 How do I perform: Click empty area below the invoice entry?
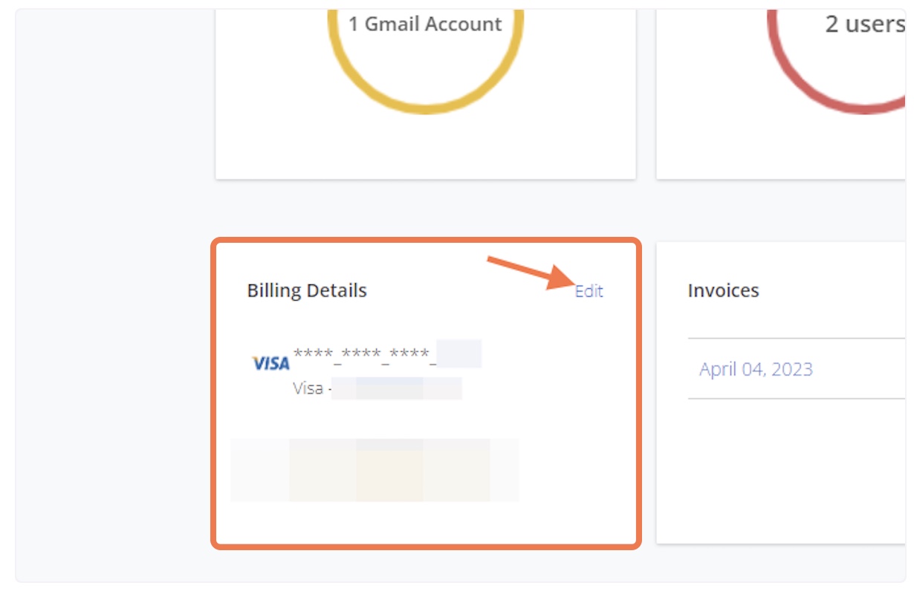780,468
